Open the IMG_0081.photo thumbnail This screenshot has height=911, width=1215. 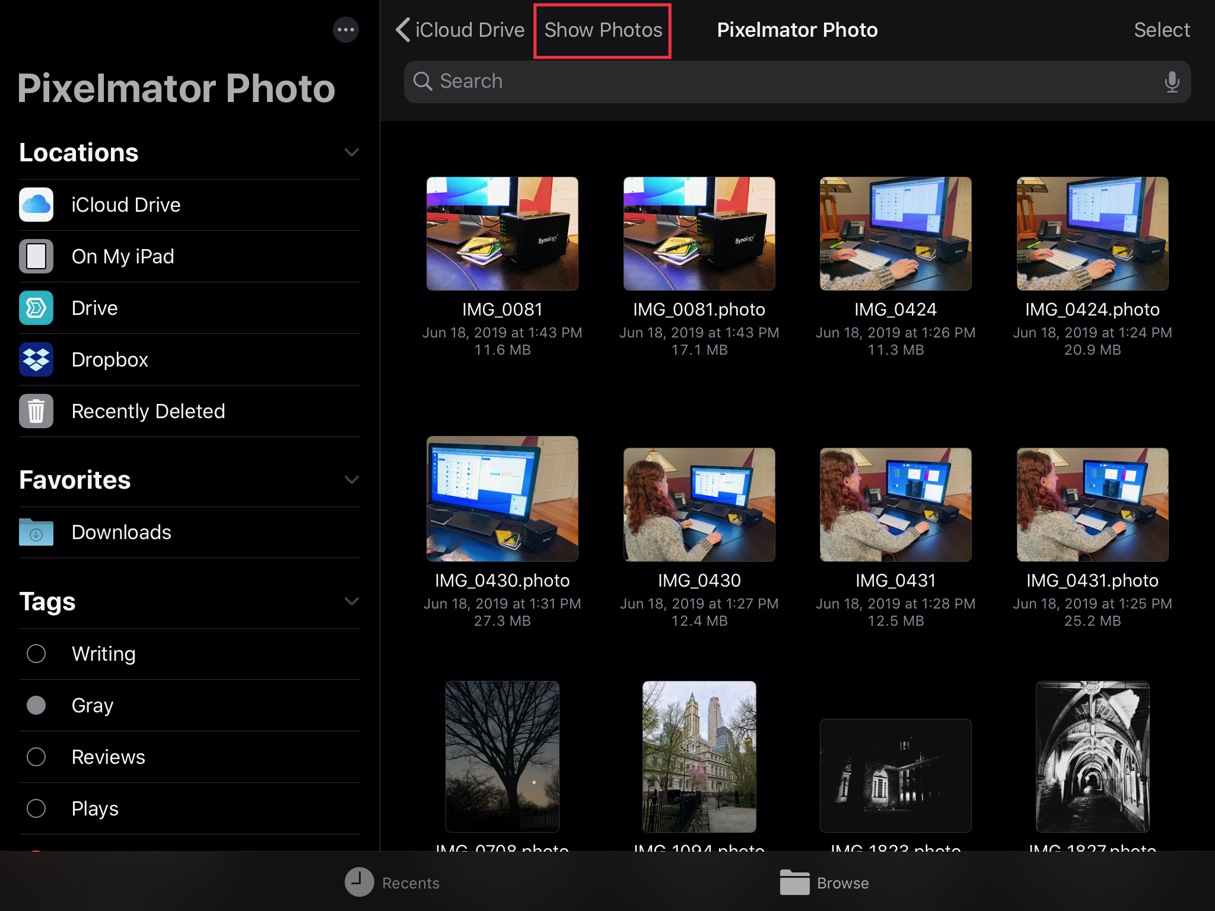699,234
